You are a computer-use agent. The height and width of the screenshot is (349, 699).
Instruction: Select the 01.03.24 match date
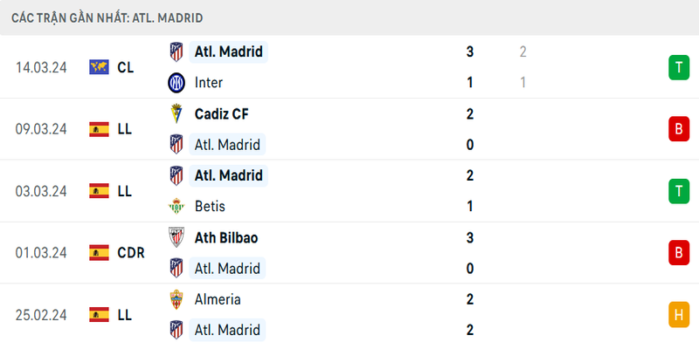[x=41, y=253]
